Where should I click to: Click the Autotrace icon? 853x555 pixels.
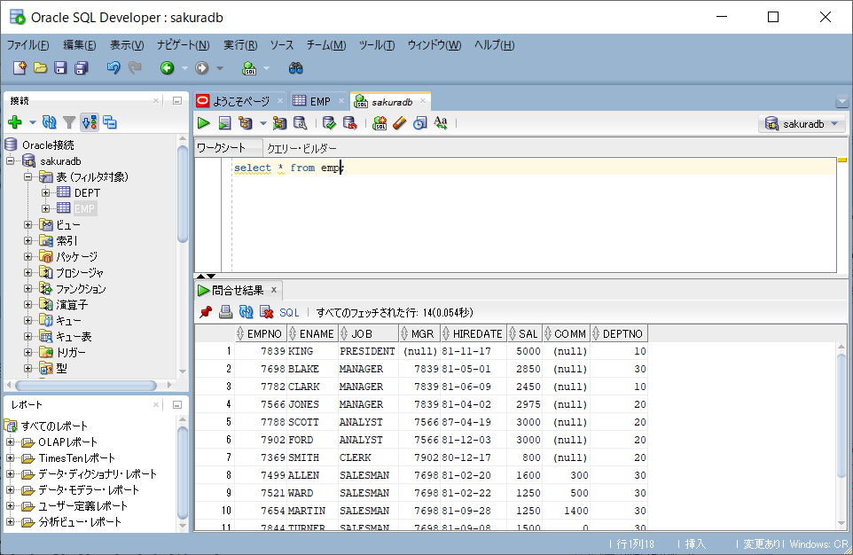pyautogui.click(x=279, y=123)
